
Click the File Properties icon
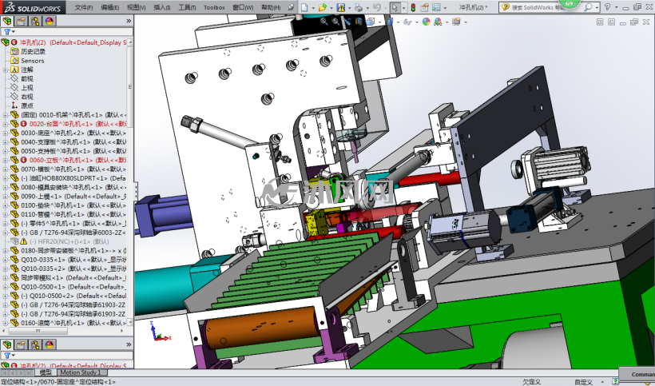tap(424, 7)
